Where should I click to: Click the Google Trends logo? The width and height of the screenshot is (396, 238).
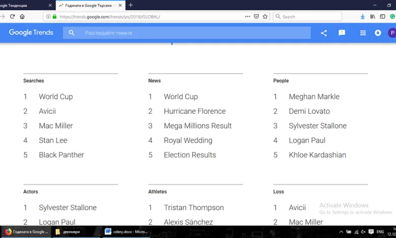pyautogui.click(x=31, y=32)
